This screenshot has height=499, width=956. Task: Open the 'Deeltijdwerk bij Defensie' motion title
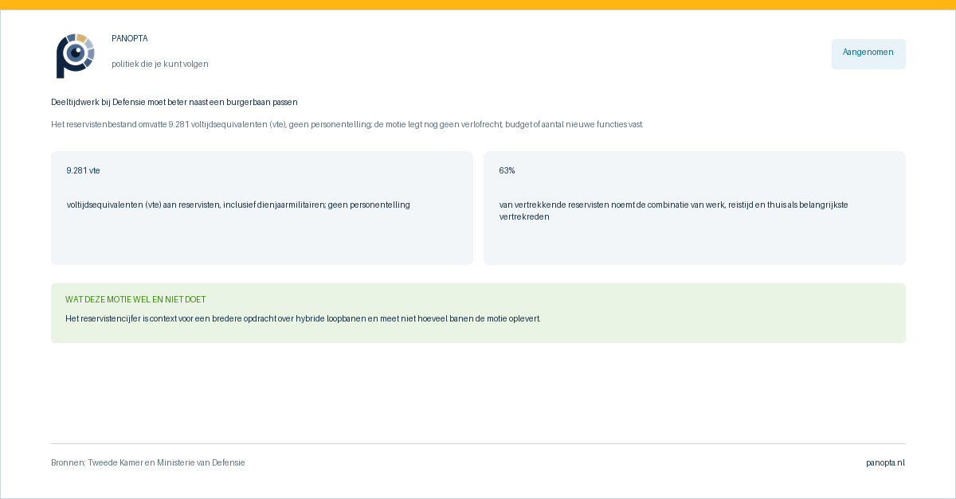coord(174,102)
